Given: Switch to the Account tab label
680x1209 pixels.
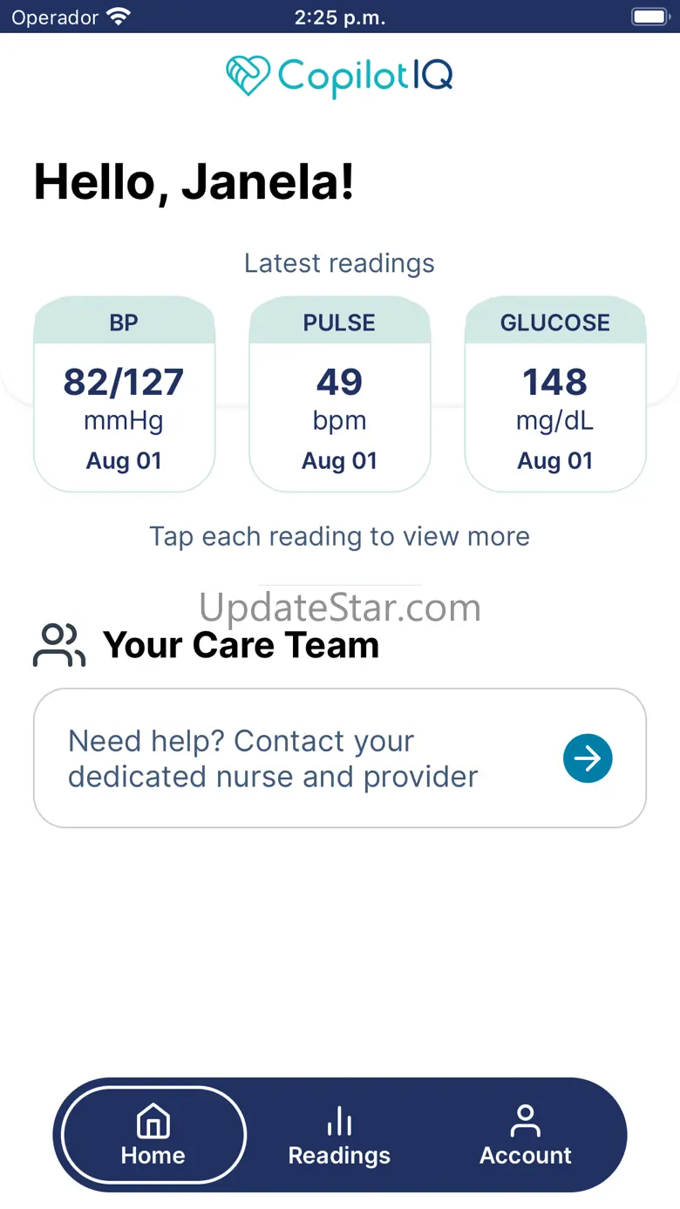Looking at the screenshot, I should point(526,1156).
